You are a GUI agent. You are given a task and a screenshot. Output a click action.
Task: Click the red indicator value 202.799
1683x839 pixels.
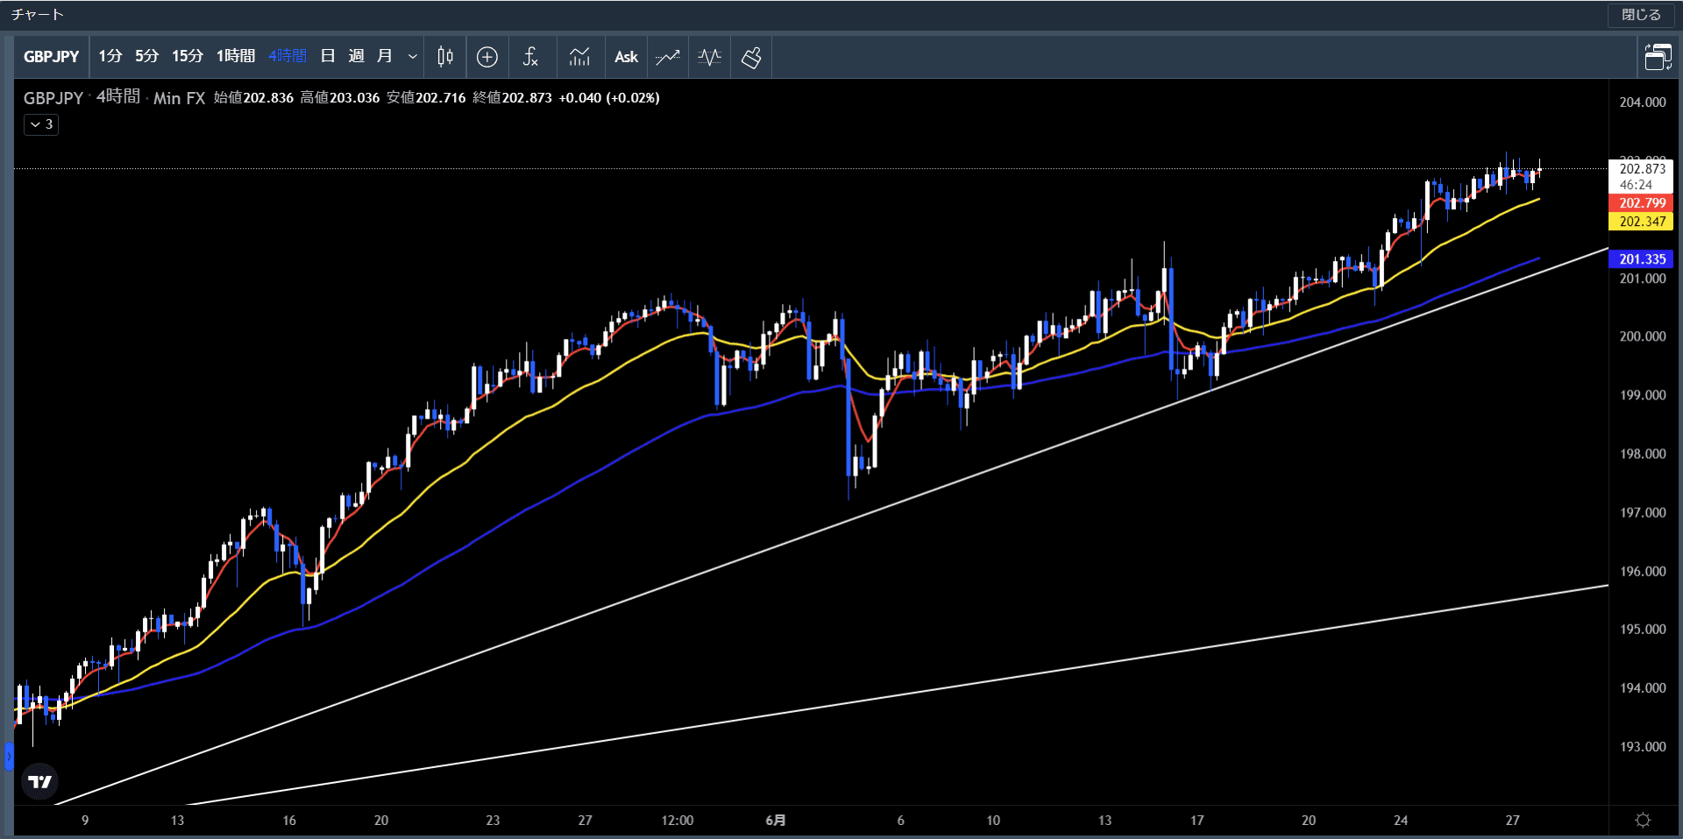1642,203
